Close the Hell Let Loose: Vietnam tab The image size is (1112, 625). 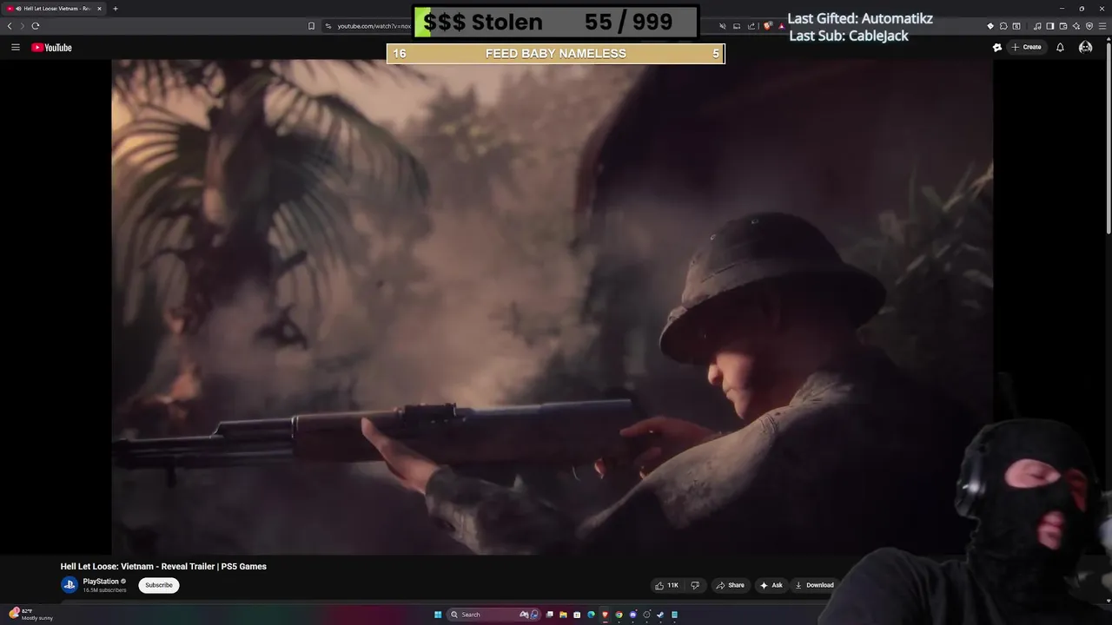pyautogui.click(x=99, y=9)
